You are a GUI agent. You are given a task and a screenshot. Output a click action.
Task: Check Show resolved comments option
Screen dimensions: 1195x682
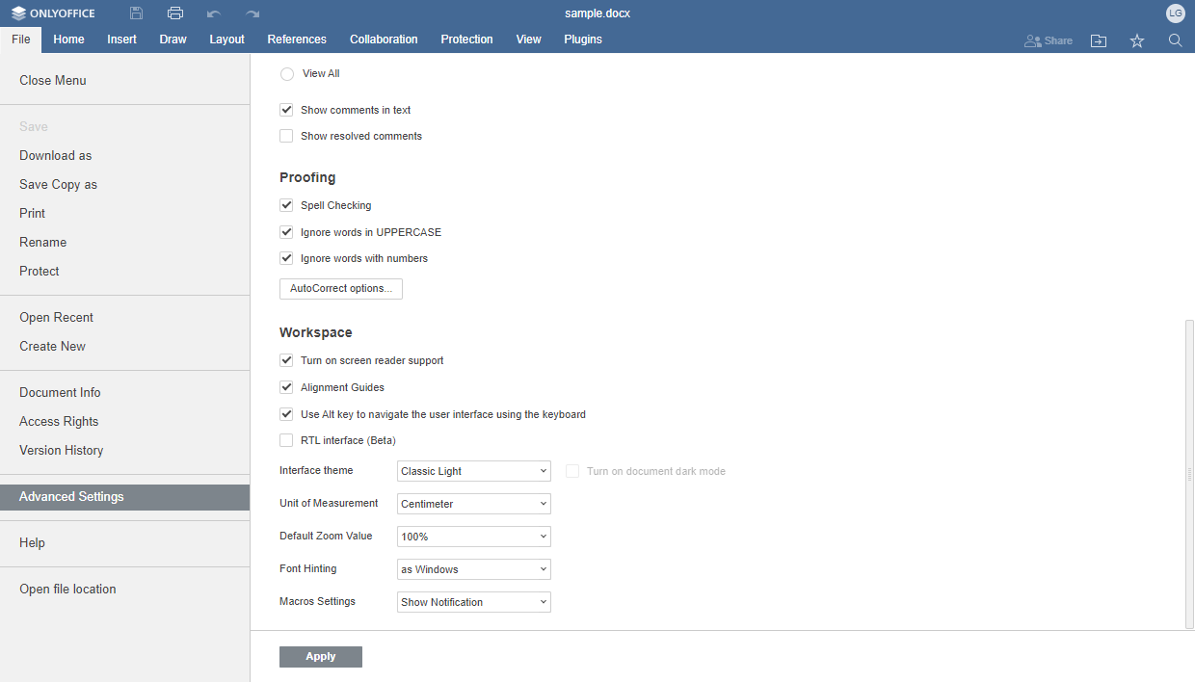[286, 136]
